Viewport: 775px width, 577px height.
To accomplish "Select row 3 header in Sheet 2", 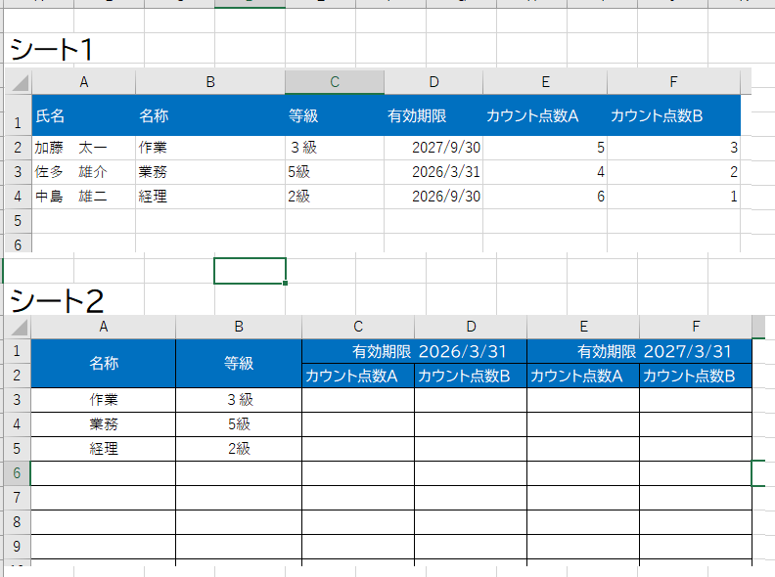I will [18, 400].
